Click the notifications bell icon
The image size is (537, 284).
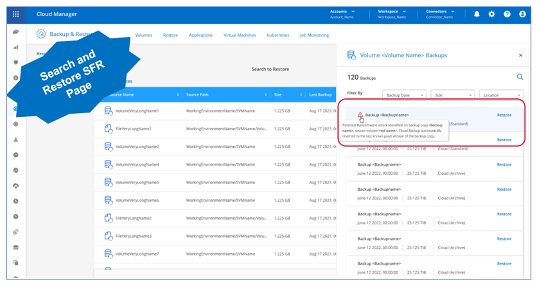(477, 14)
